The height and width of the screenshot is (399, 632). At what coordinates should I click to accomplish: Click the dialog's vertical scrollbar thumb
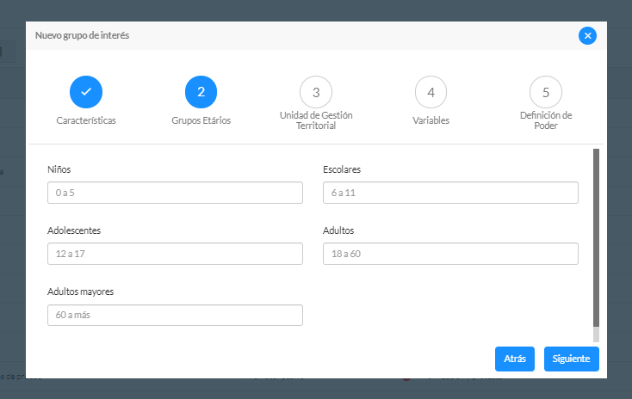pyautogui.click(x=596, y=237)
